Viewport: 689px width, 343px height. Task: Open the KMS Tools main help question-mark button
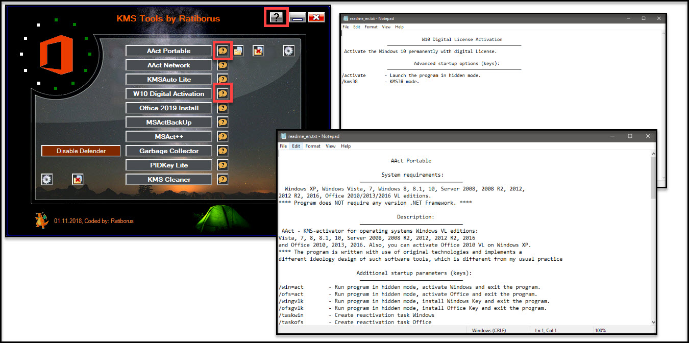pos(276,17)
